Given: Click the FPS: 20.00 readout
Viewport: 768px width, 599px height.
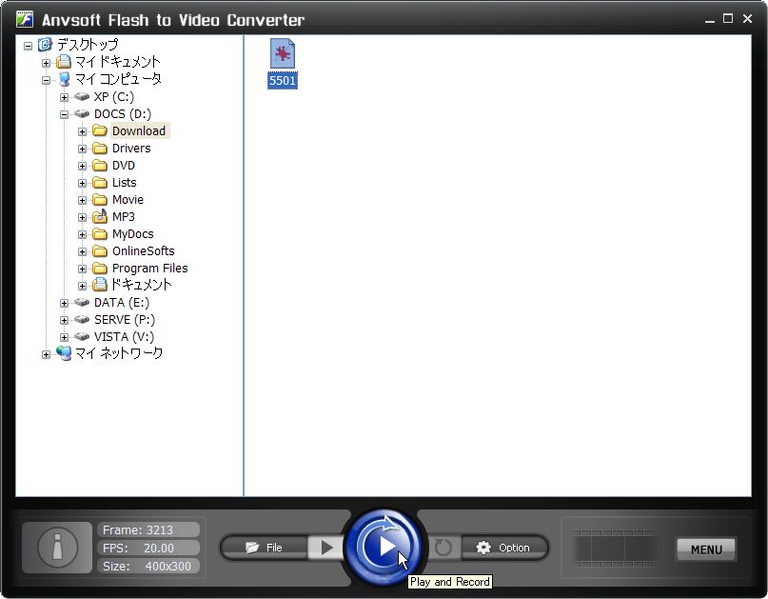Looking at the screenshot, I should click(x=148, y=548).
